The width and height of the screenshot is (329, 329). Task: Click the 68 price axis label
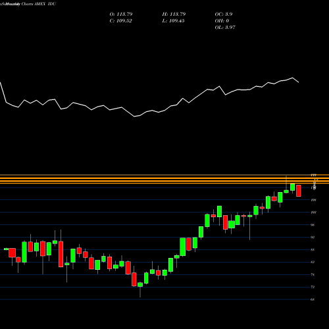point(313,299)
